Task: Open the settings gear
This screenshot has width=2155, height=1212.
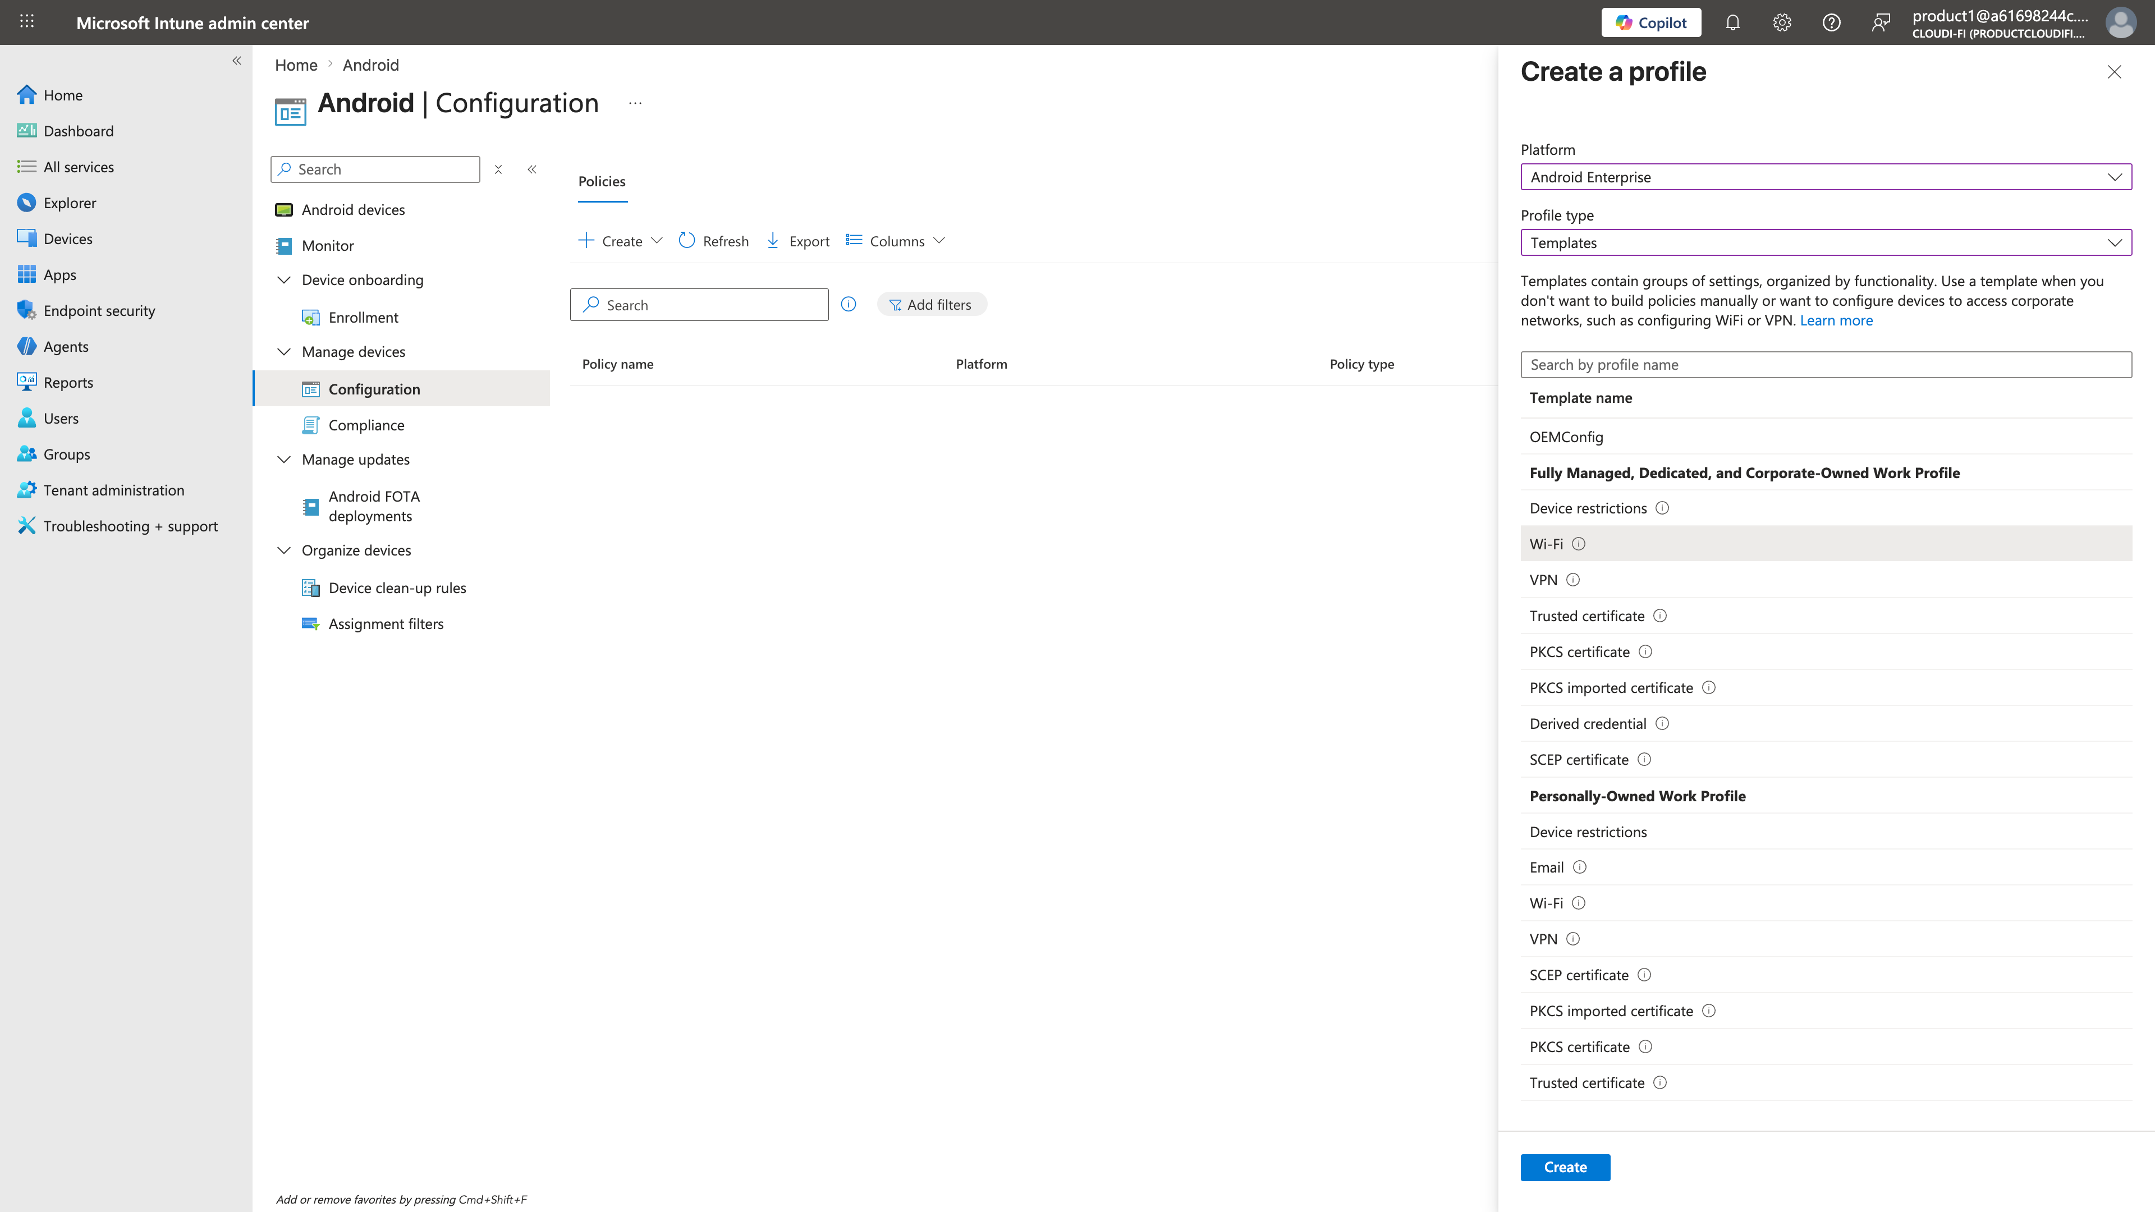Action: point(1782,22)
